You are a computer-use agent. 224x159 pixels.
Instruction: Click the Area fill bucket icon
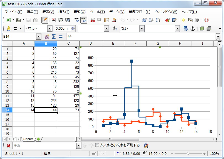point(115,29)
